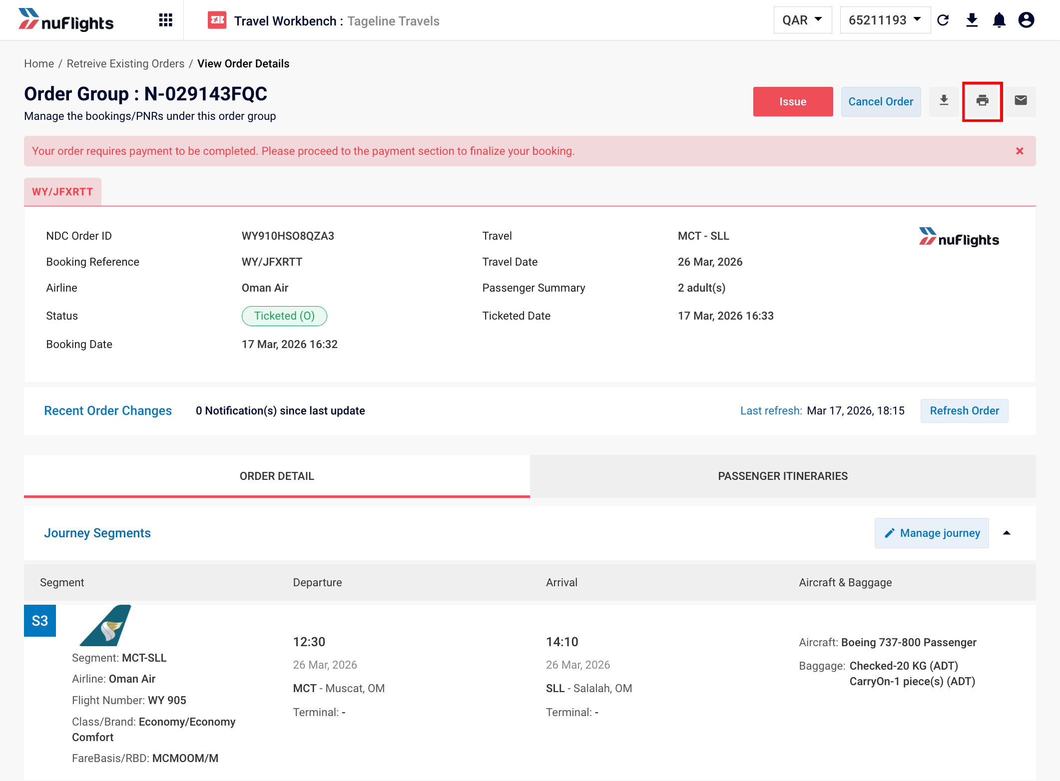
Task: Click the Journey Segments heading
Action: [x=97, y=533]
